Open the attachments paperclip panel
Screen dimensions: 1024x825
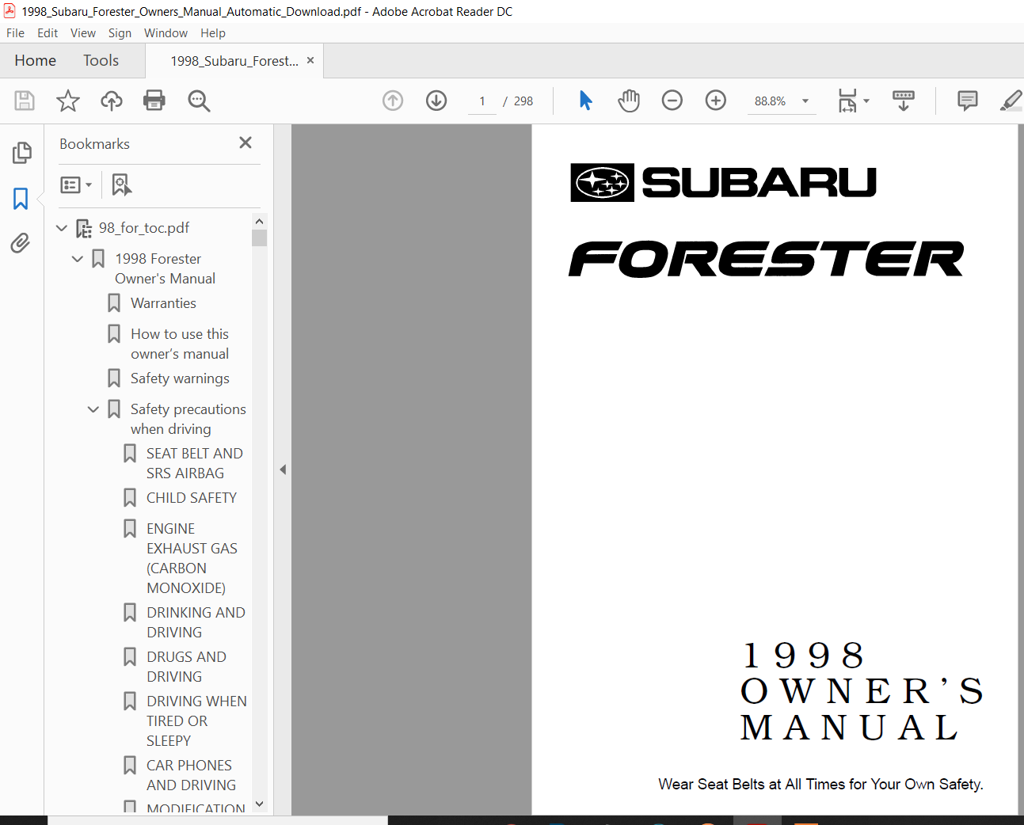click(21, 243)
